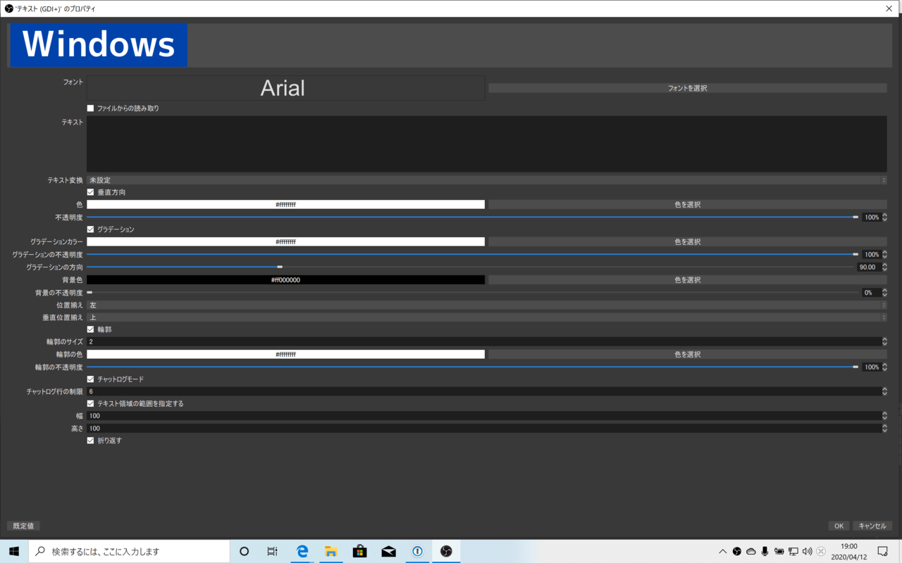The height and width of the screenshot is (563, 902).
Task: Click 色を選択 for text 色
Action: tap(687, 204)
